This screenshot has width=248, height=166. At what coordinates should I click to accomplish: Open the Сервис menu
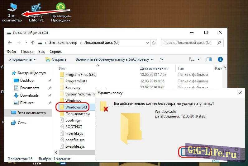[x=56, y=52]
